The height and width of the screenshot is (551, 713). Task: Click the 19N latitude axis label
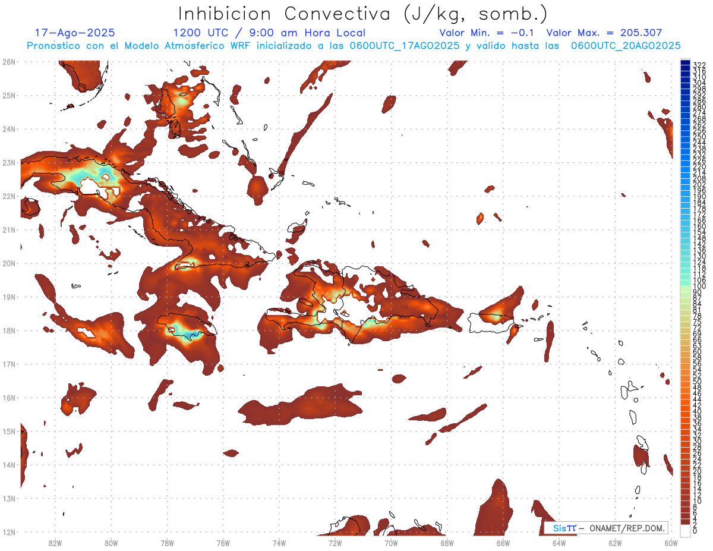tap(9, 297)
